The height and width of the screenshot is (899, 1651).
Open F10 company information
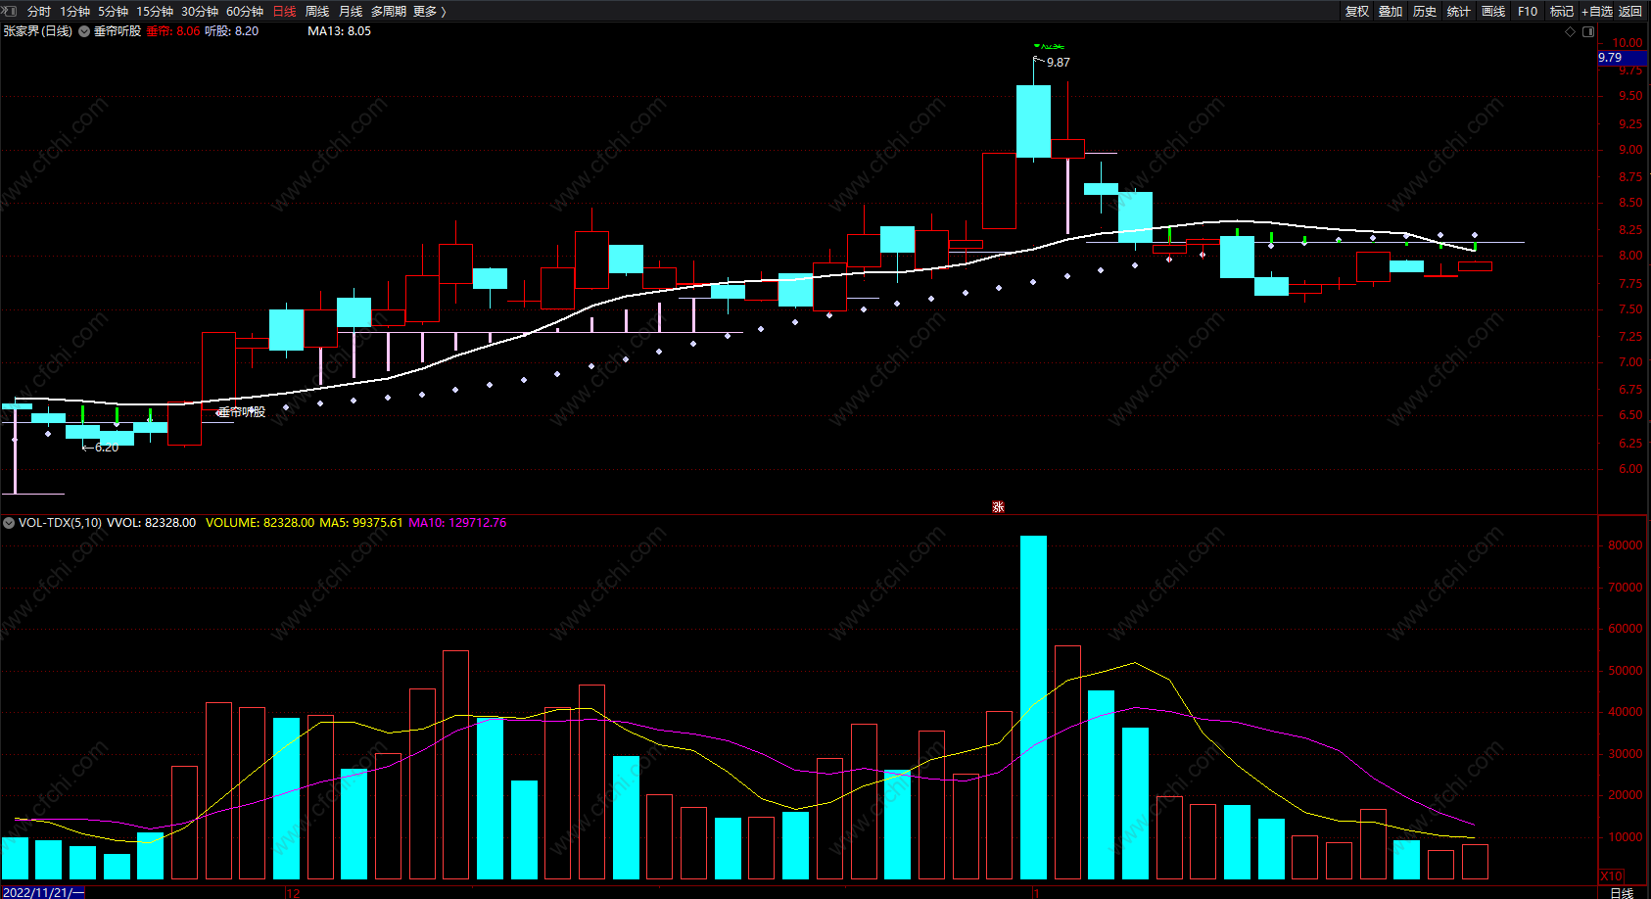[1528, 12]
